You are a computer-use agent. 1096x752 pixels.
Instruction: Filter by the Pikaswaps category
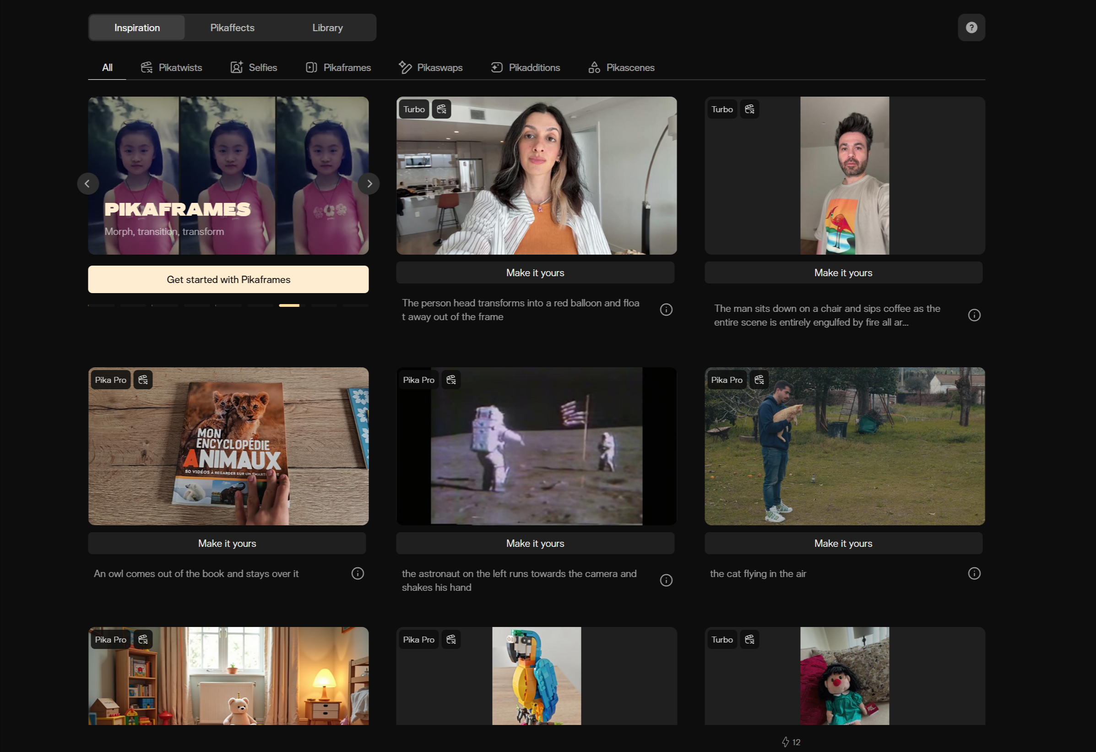(430, 67)
